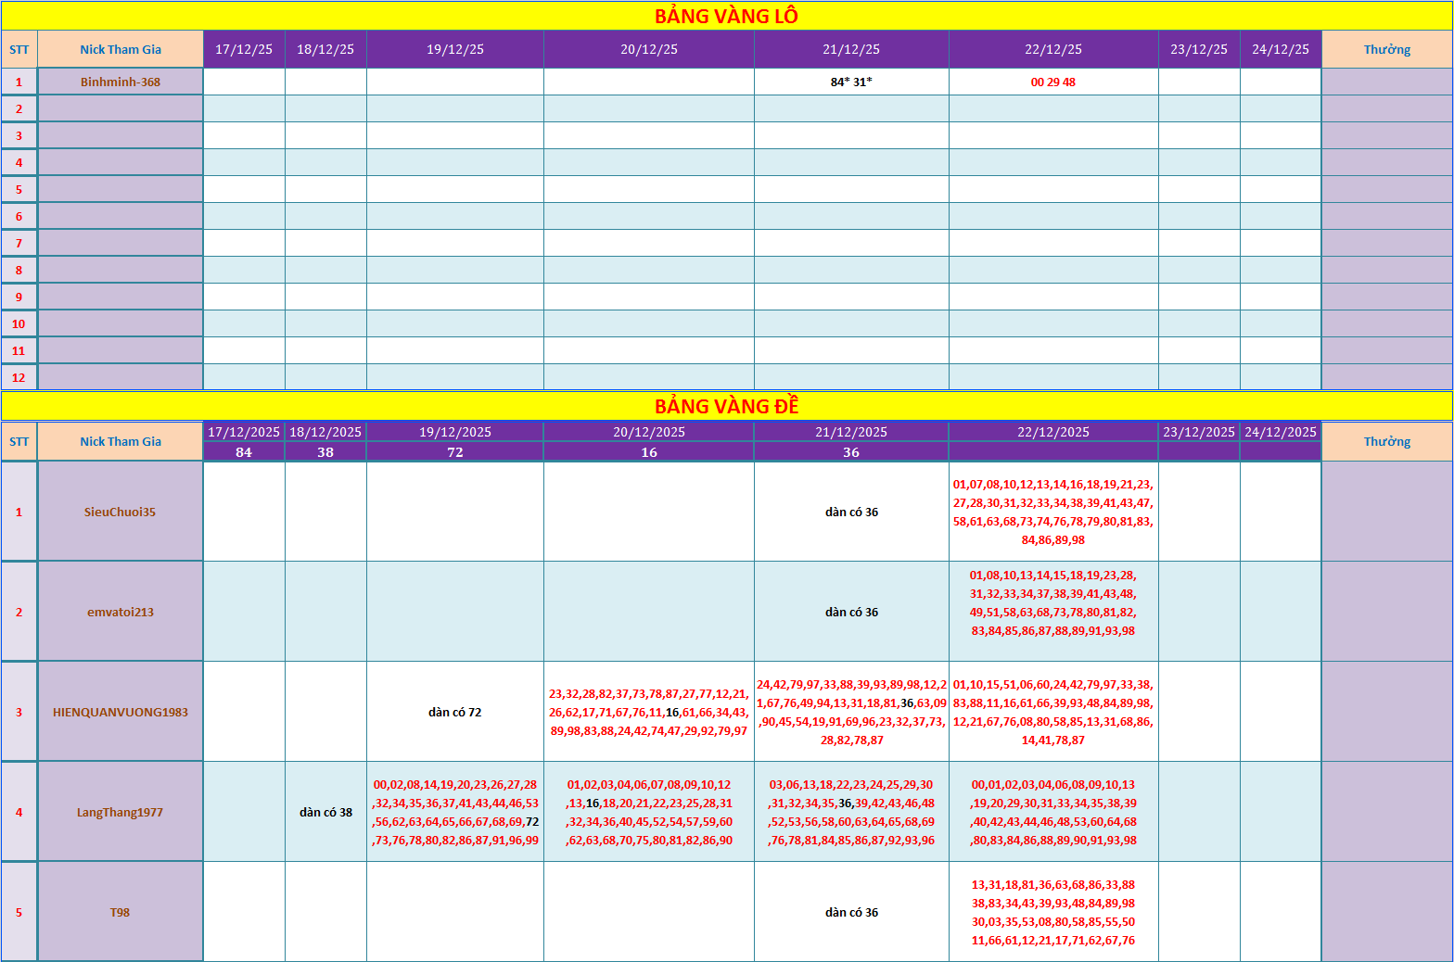The image size is (1454, 962).
Task: Select the "dàn có 72" cell
Action: (454, 712)
